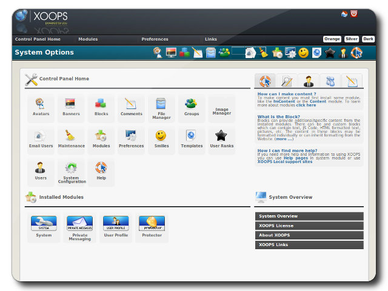
Task: Switch to the Dark theme
Action: click(x=368, y=39)
